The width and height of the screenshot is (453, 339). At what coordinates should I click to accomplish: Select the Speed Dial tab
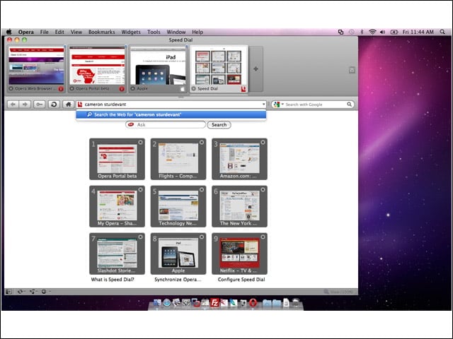click(x=219, y=69)
